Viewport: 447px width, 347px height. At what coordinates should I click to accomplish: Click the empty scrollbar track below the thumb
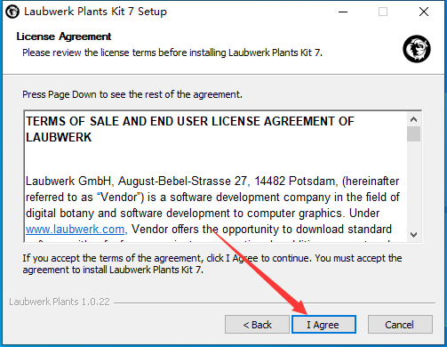click(413, 184)
